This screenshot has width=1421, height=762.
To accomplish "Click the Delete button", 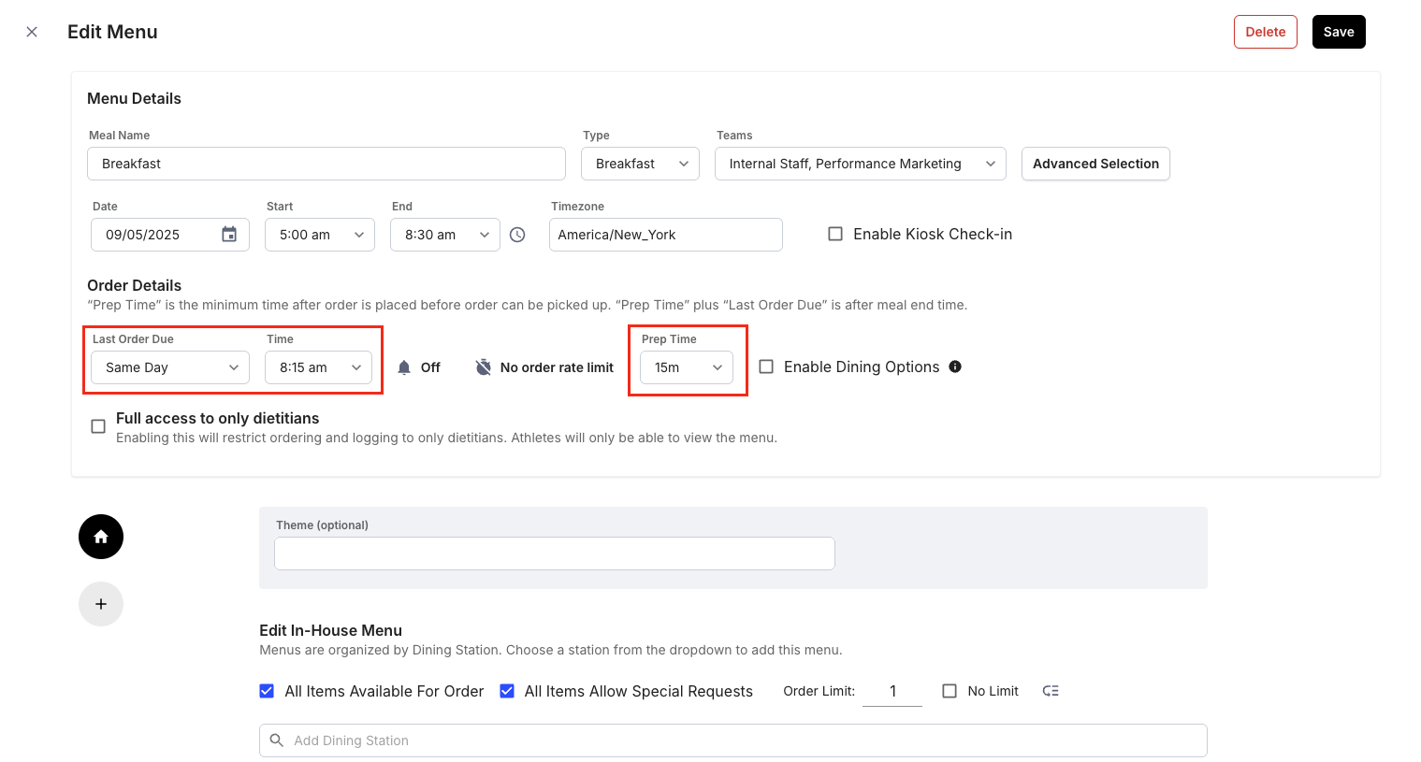I will tap(1266, 32).
